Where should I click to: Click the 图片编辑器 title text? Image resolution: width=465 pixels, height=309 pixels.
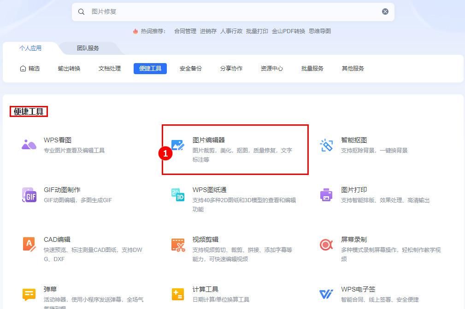point(208,140)
